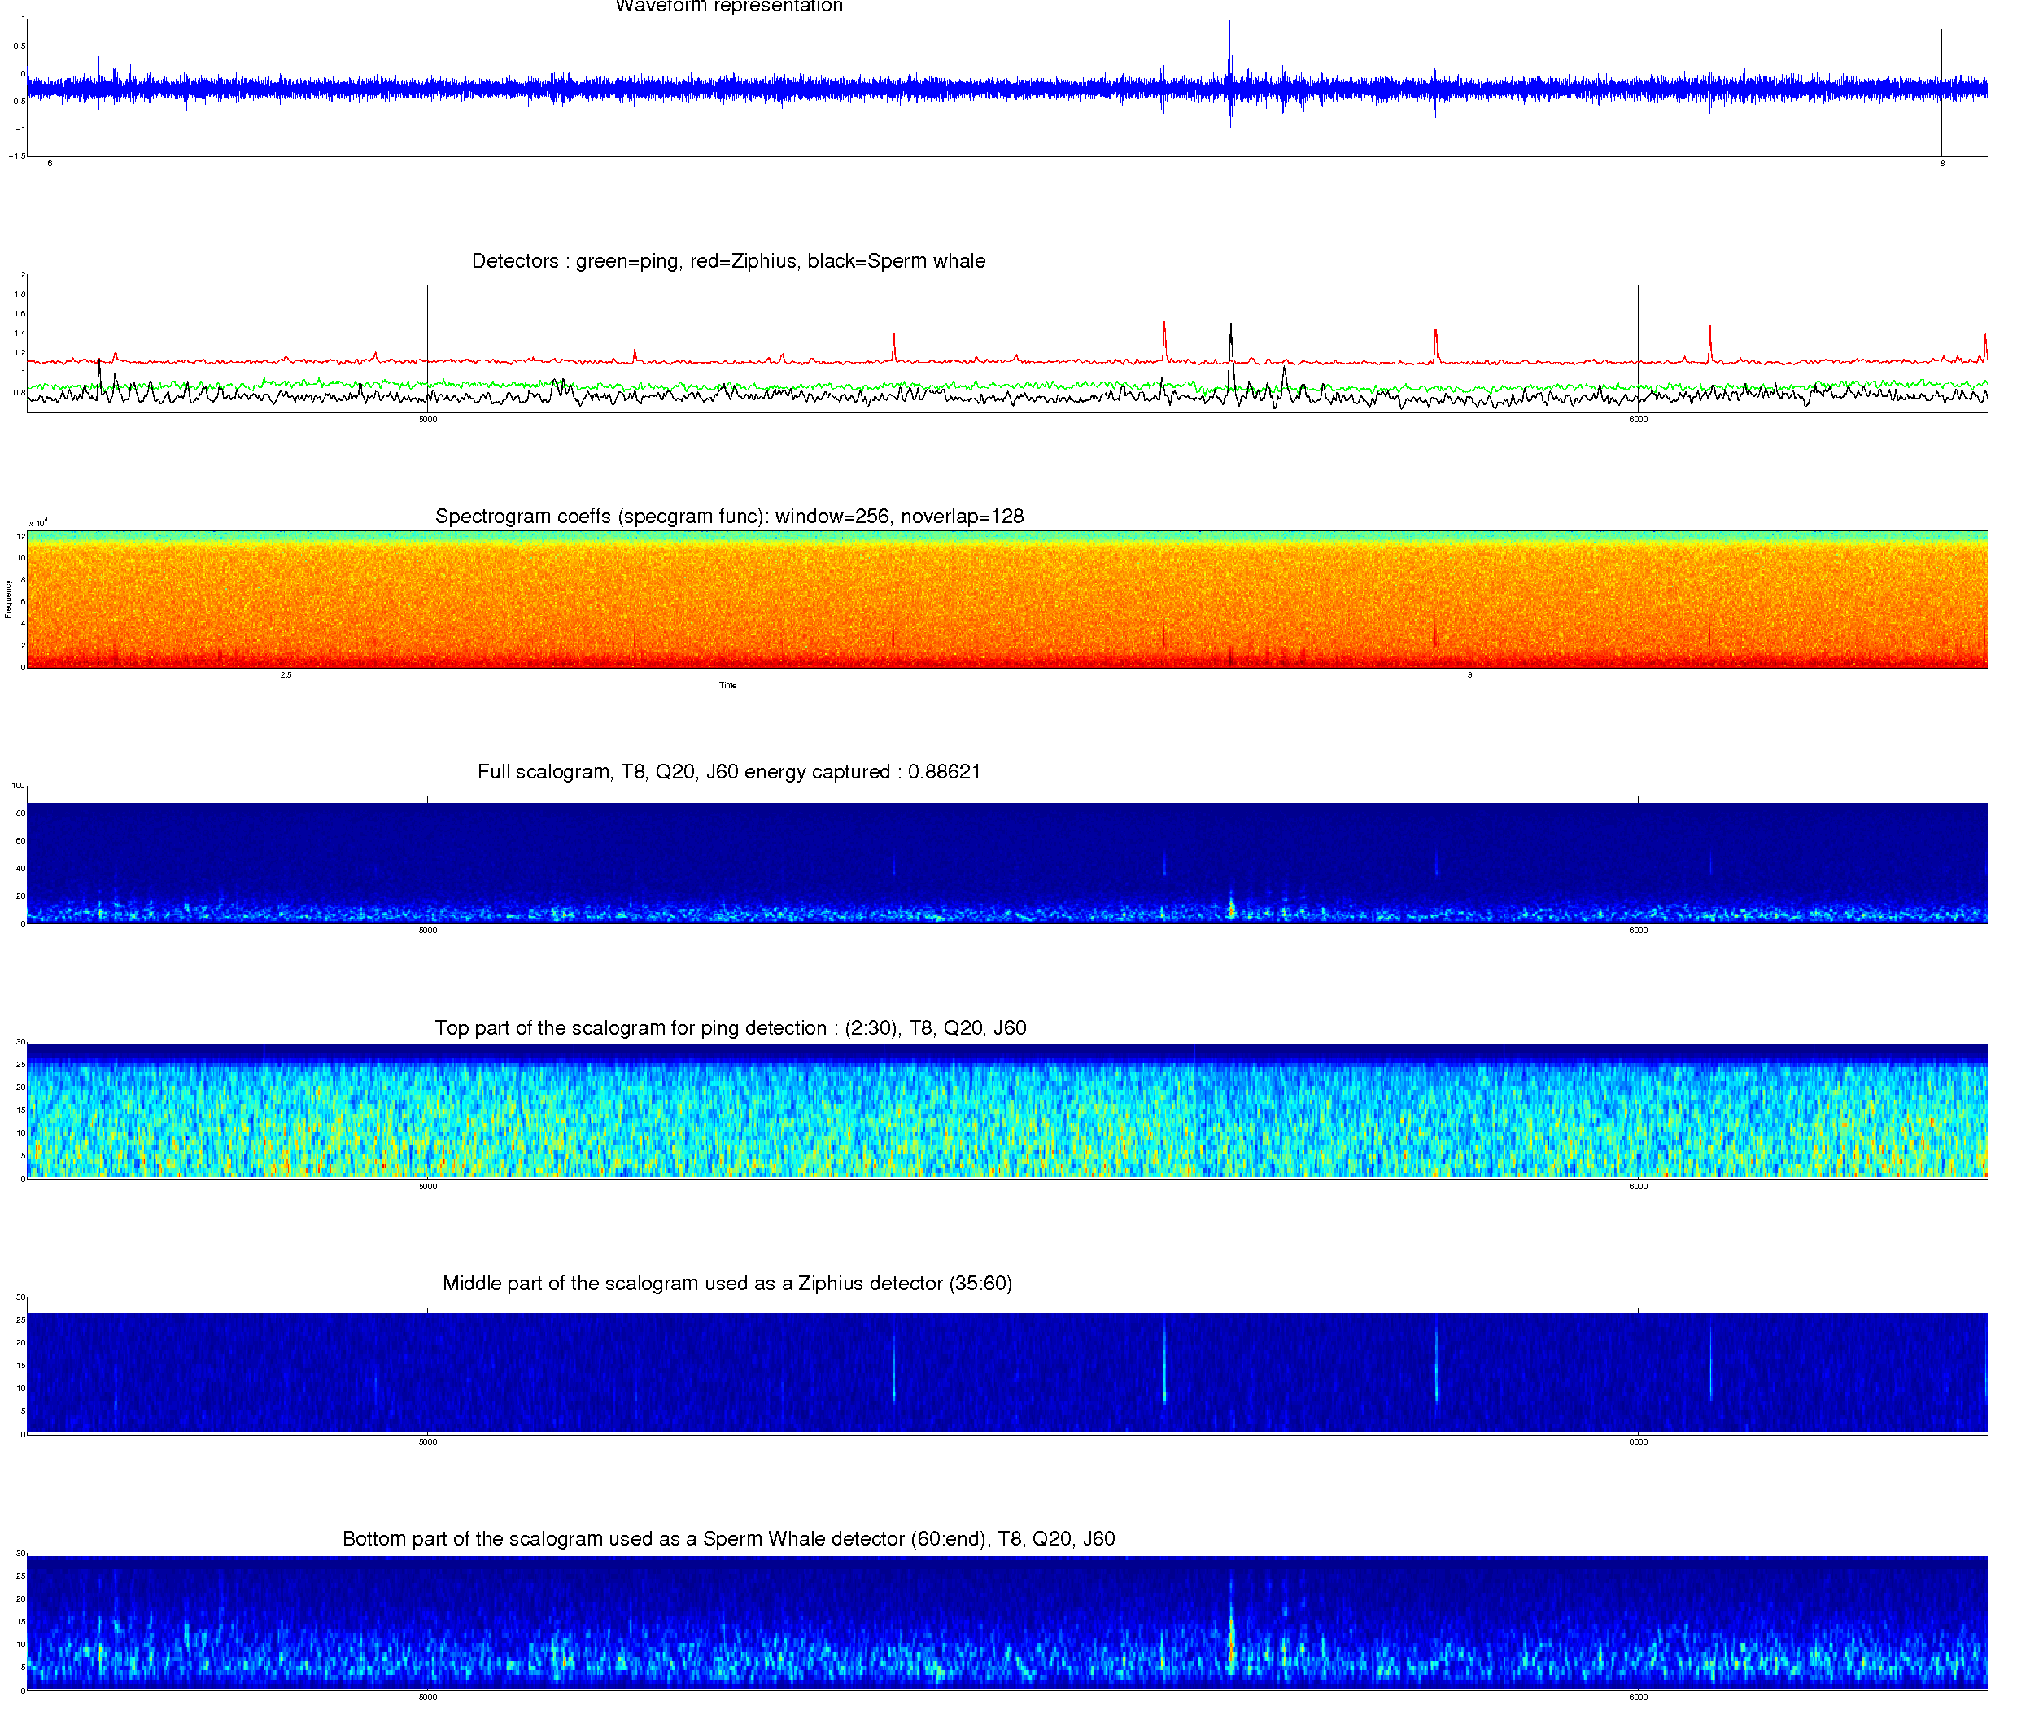Click the Detectors legend title text
Viewport: 2017px width, 1718px height.
[x=728, y=261]
